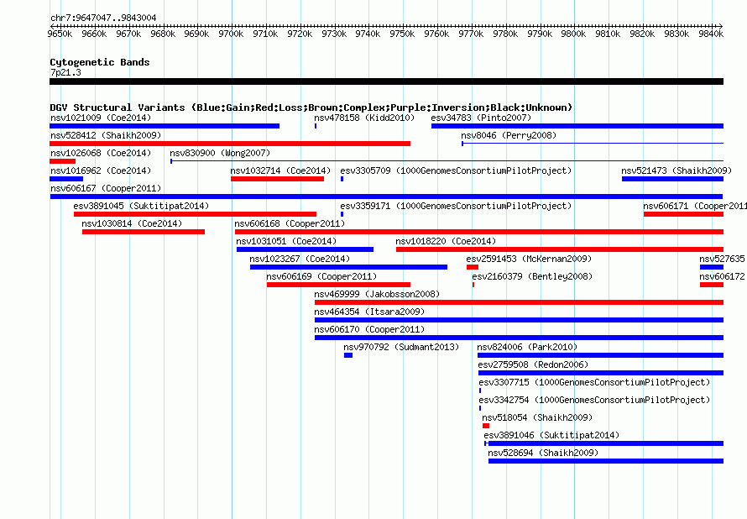Click the 9650k ruler tick label
This screenshot has width=747, height=519.
pyautogui.click(x=60, y=34)
